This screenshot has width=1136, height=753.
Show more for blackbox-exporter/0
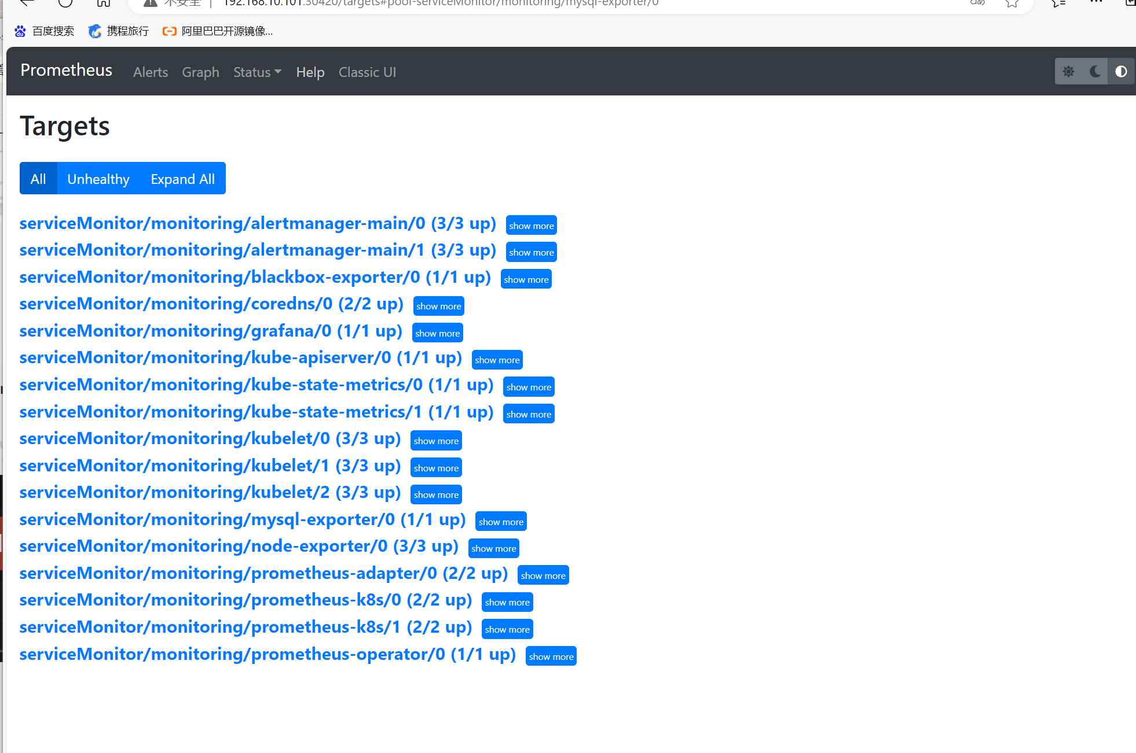[x=526, y=279]
